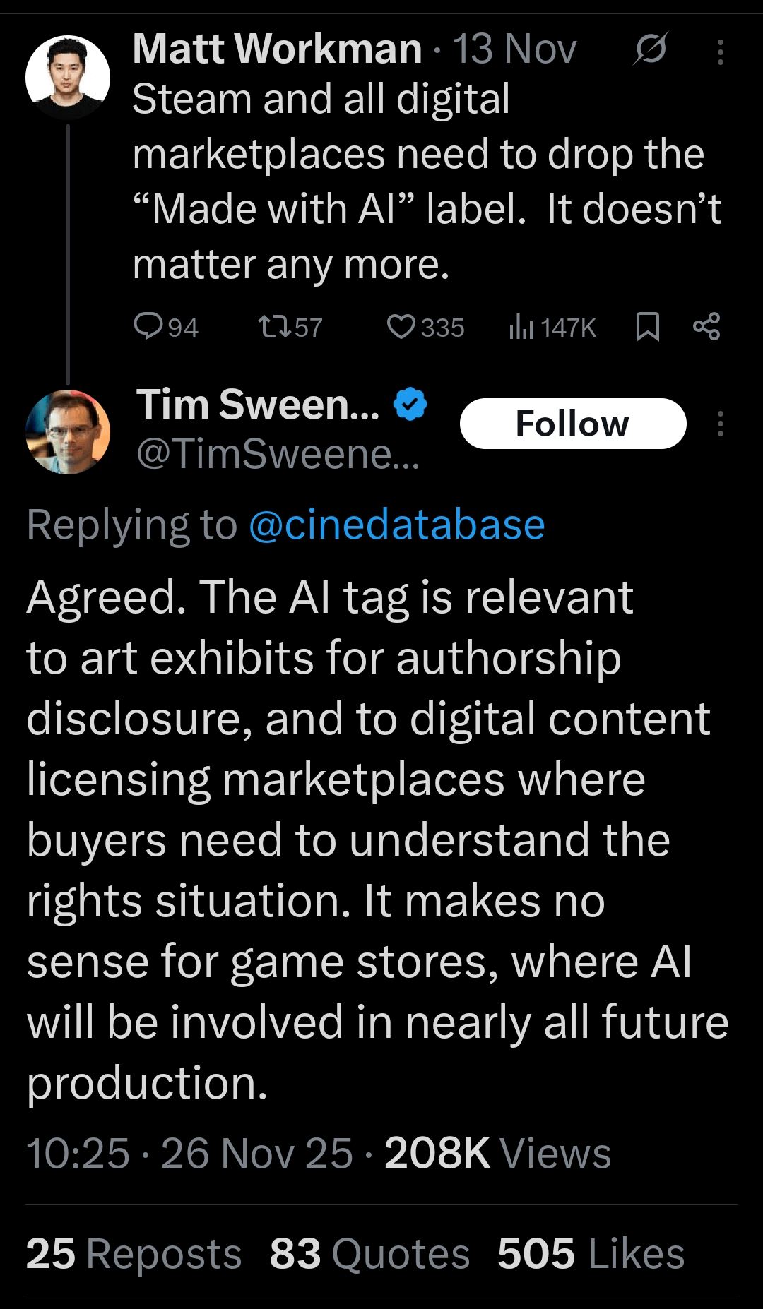The height and width of the screenshot is (1309, 763).
Task: View the 505 Likes list
Action: pos(591,1254)
